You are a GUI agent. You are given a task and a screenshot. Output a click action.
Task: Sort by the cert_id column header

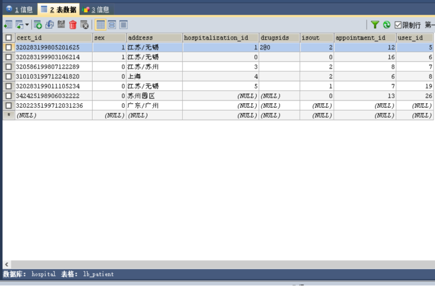[54, 37]
